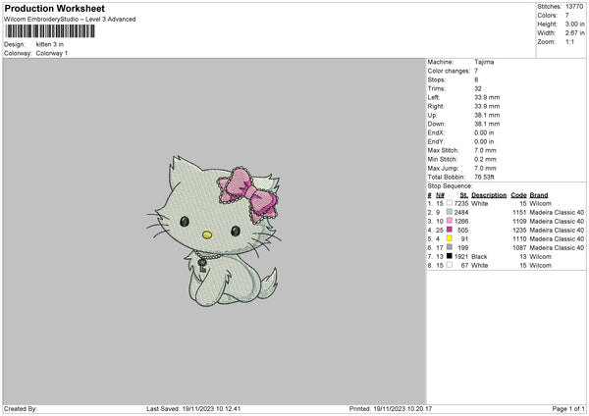Select the gray swatch in stop 6
589x416 pixels.
tap(449, 247)
